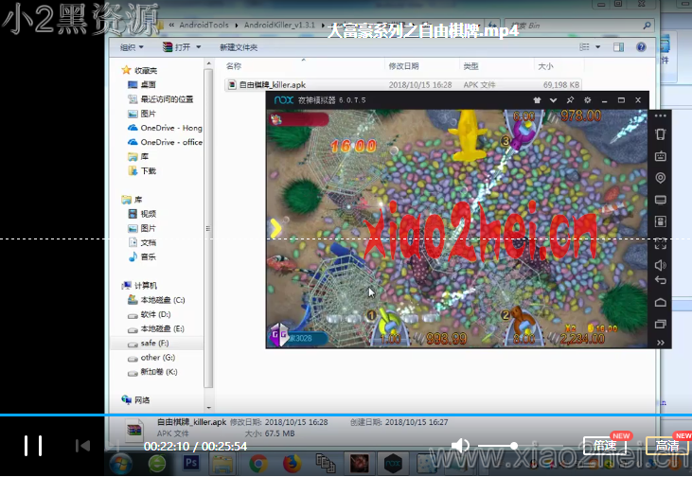Screen dimensions: 692x477
Task: Pause the video playback
Action: (33, 446)
